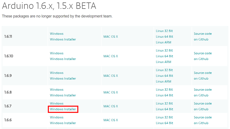
Task: Open Source code on Github for 1.6.6
Action: pyautogui.click(x=203, y=120)
